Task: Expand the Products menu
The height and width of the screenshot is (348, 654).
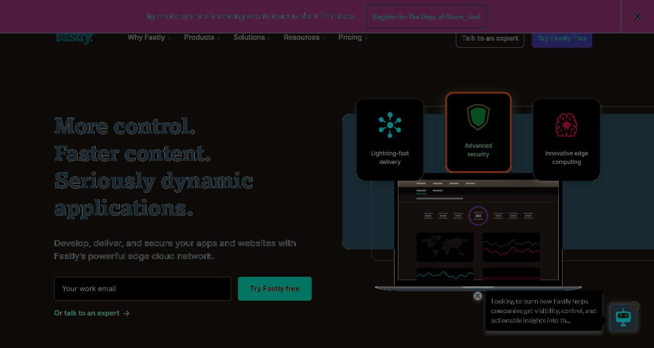Action: point(202,37)
